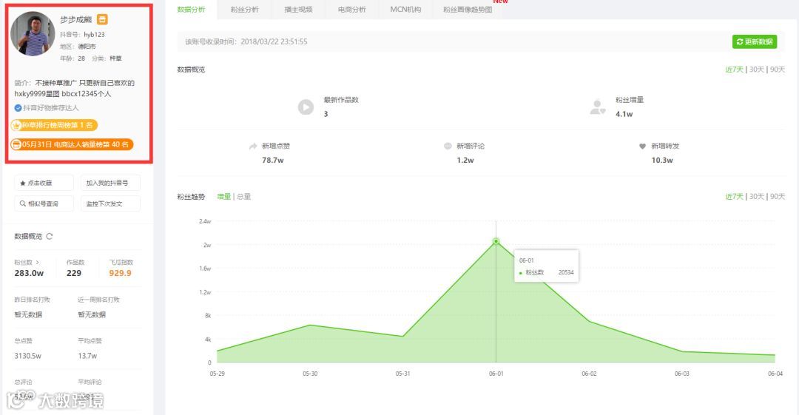Image resolution: width=799 pixels, height=415 pixels.
Task: Click the heart icon beside 新增转发
Action: coord(643,146)
